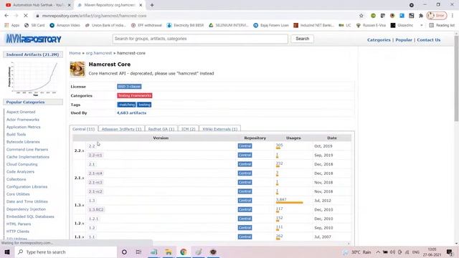Bookmark this page with the star icon
This screenshot has width=459, height=258.
point(361,16)
